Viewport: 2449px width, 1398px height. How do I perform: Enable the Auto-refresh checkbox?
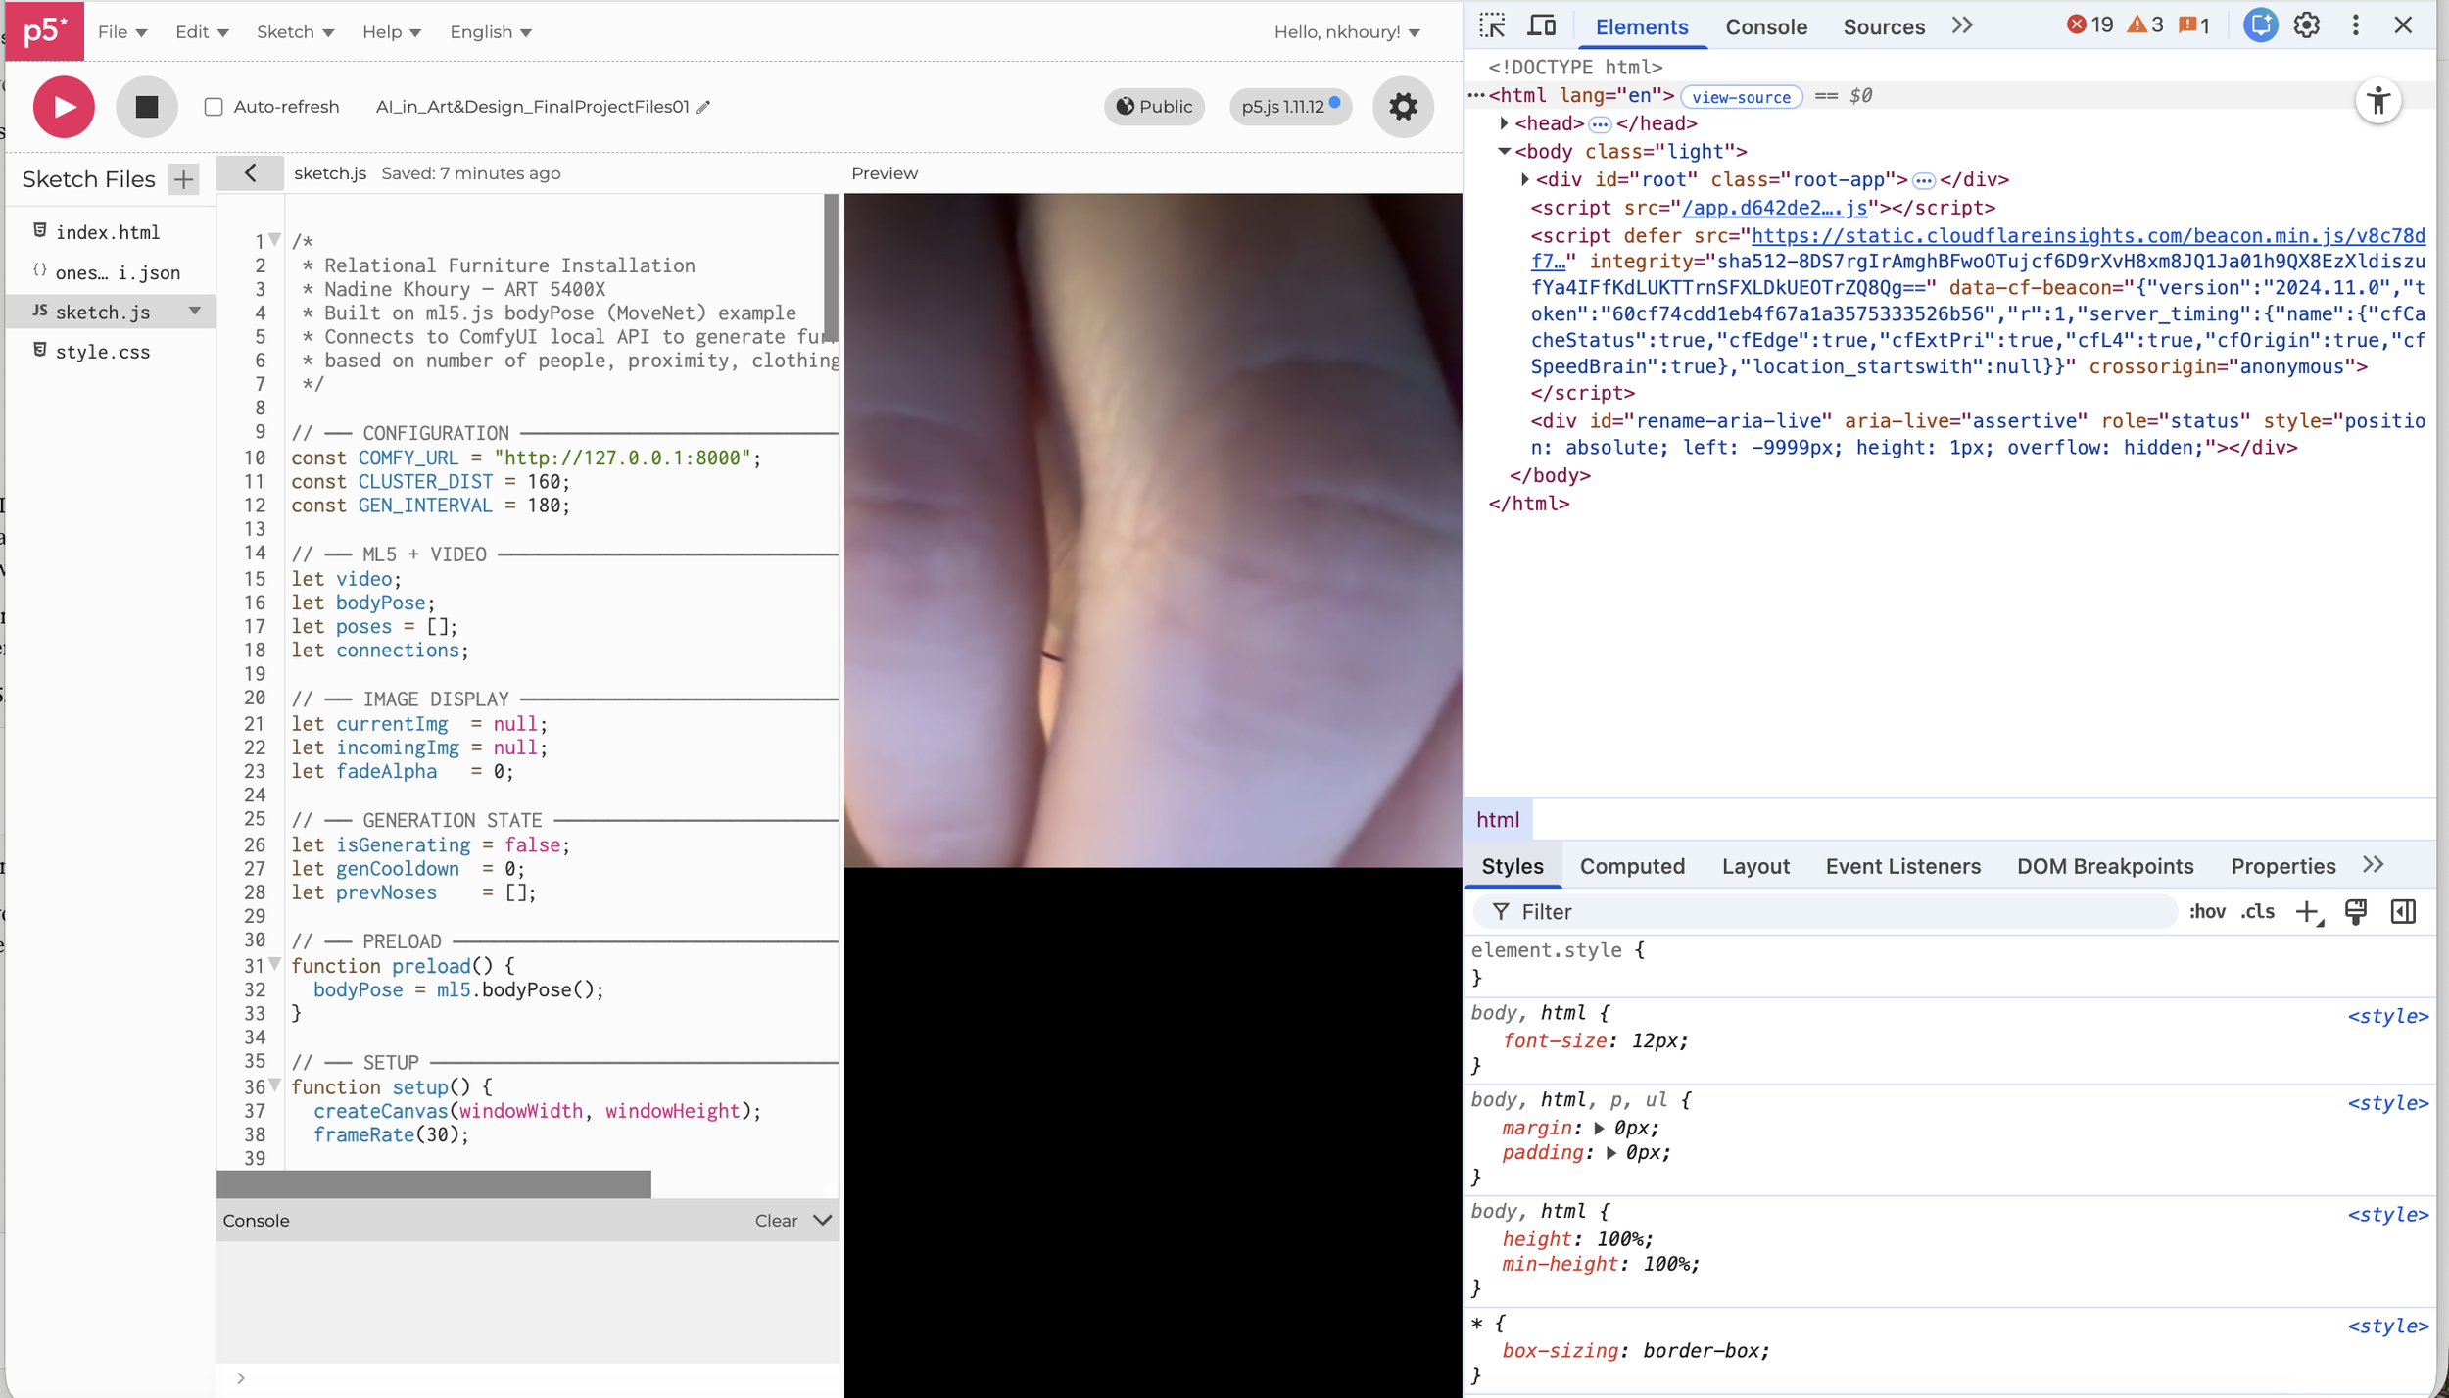tap(214, 107)
